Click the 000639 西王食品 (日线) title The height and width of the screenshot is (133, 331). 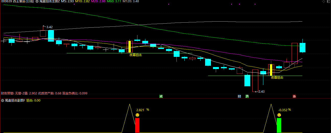[17, 2]
